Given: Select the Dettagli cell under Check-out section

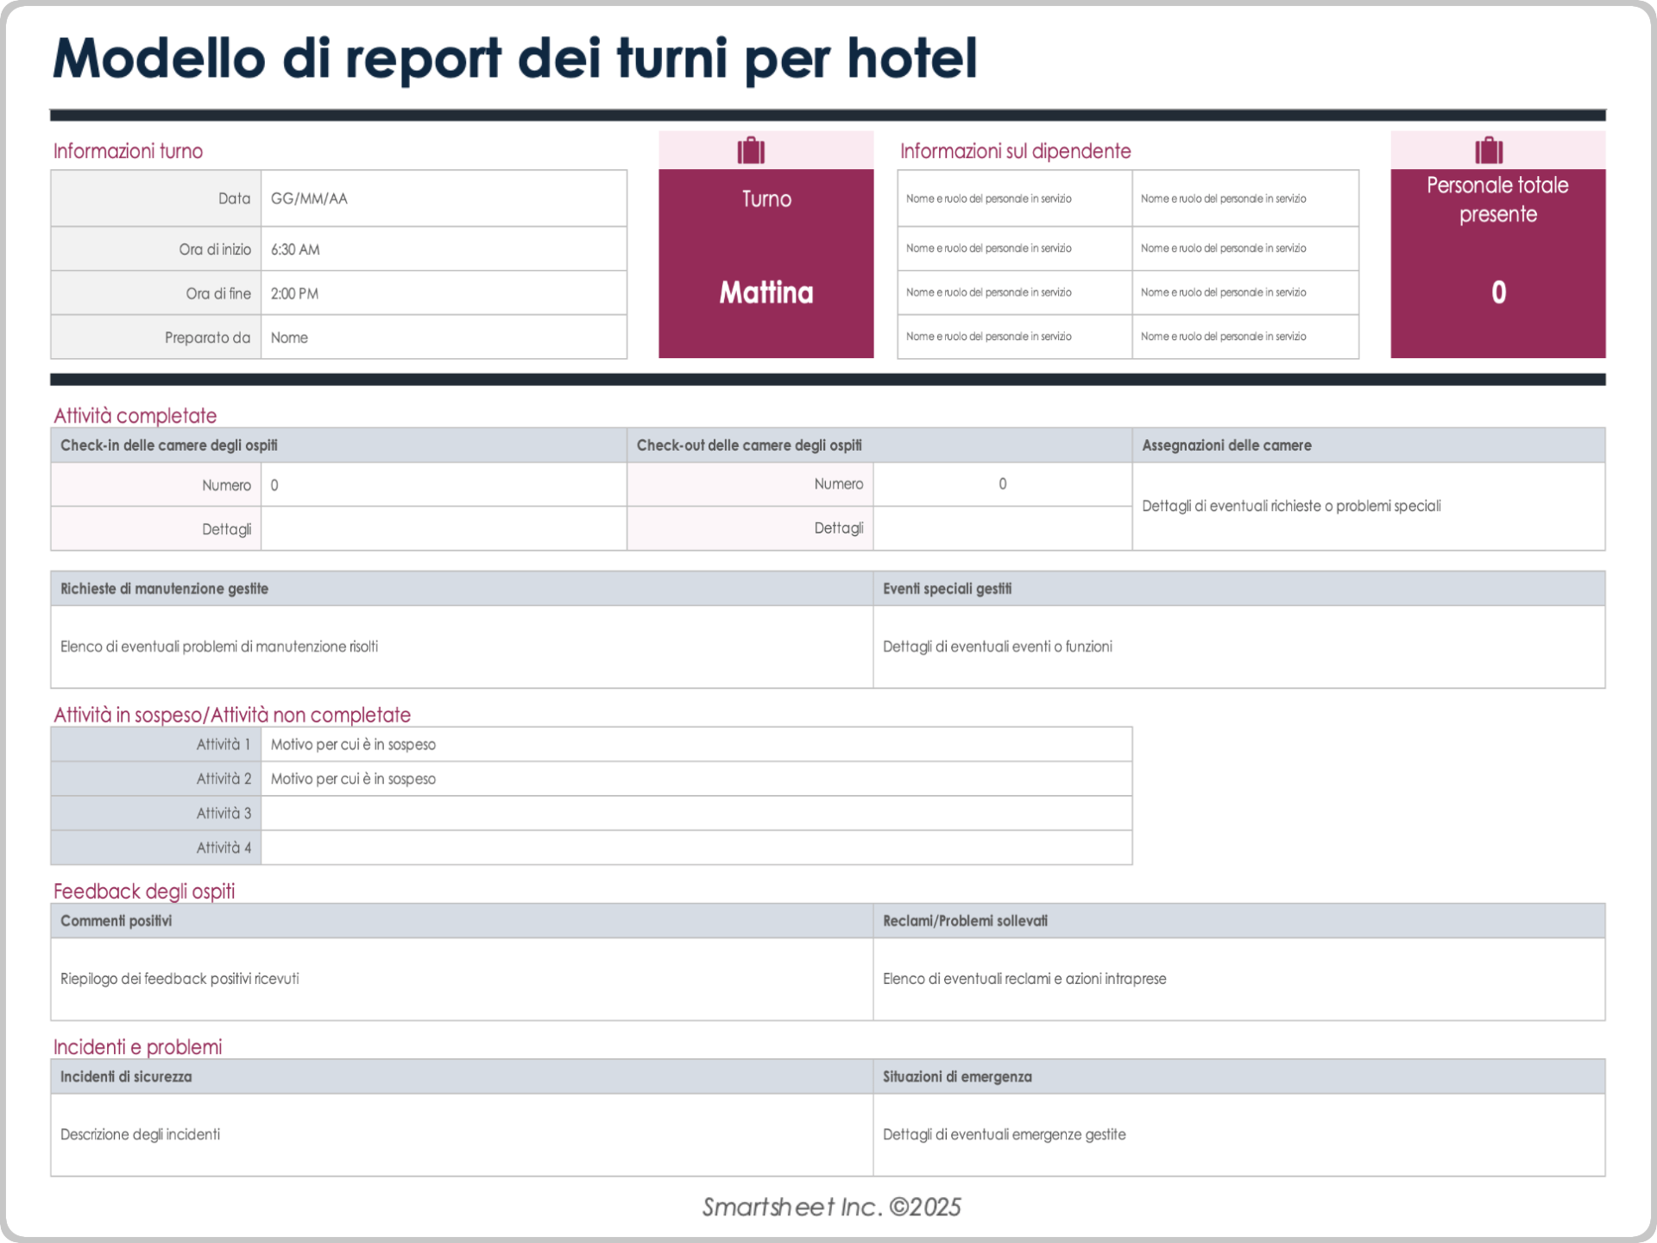Looking at the screenshot, I should [x=1001, y=527].
